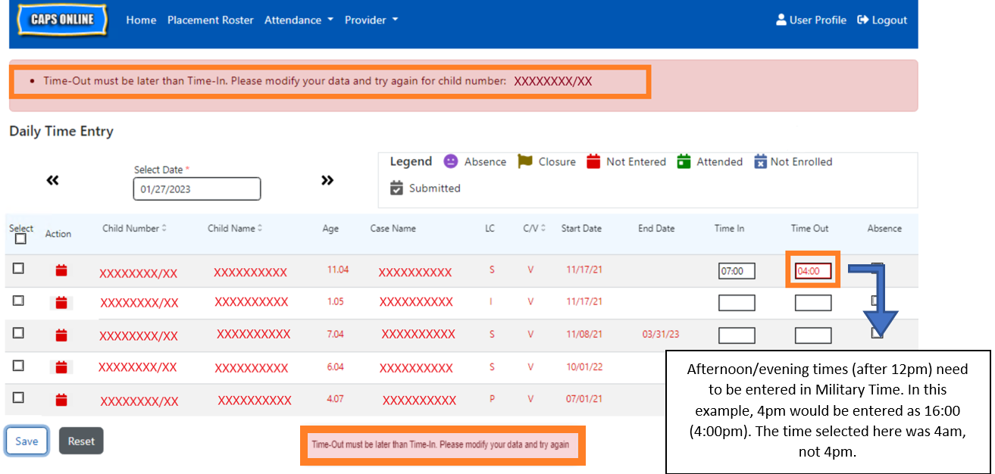Click the CAPS ONLINE logo
The image size is (995, 474).
[x=62, y=20]
